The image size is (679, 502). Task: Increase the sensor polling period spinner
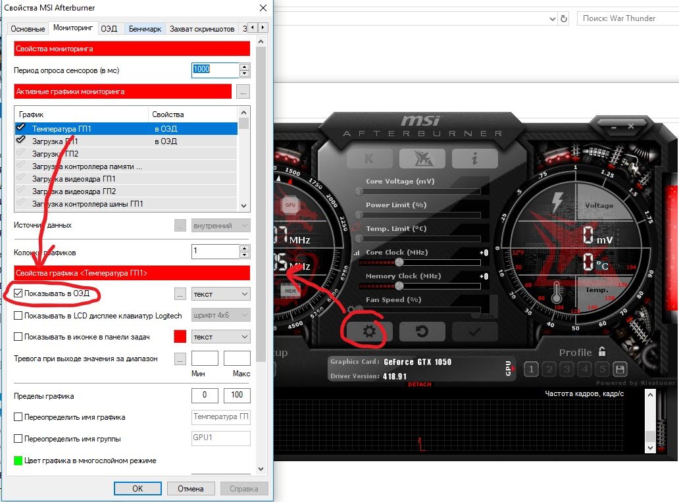pos(245,66)
